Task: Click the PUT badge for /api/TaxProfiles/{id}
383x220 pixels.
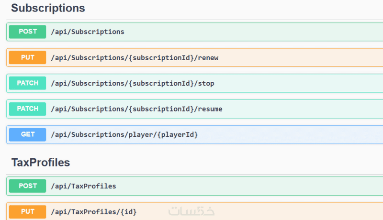Action: 28,211
